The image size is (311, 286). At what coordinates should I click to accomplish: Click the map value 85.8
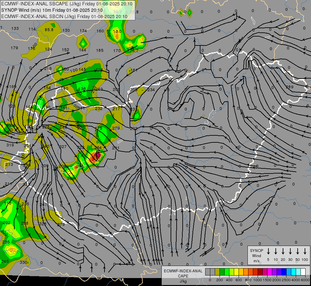coord(49,30)
